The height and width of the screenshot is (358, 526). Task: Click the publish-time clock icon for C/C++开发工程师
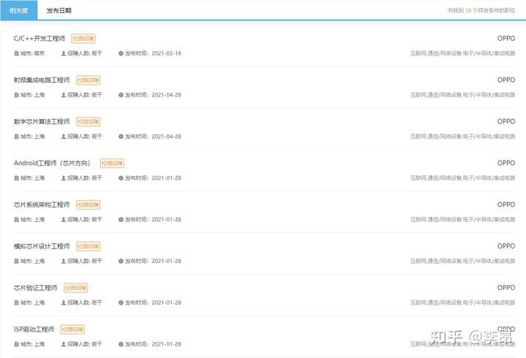[121, 53]
